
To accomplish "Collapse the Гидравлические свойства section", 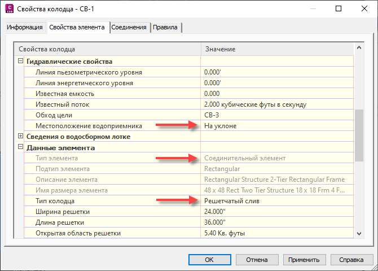I will pyautogui.click(x=21, y=62).
